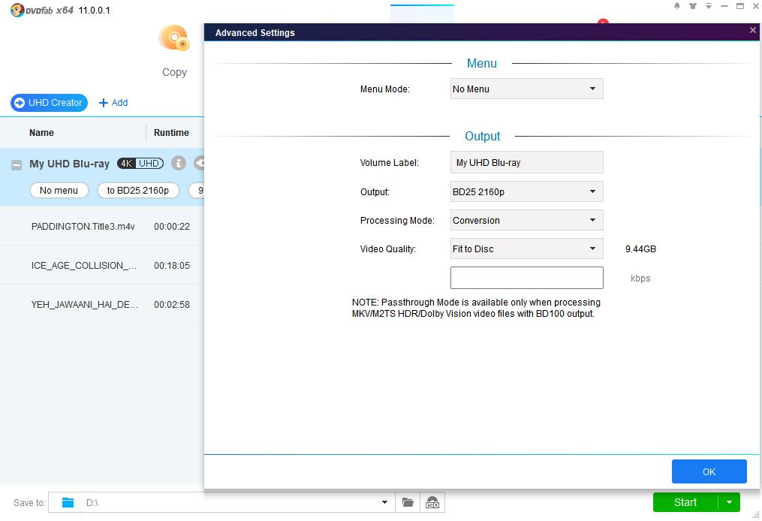Click the to BD25 2160p pill button
The height and width of the screenshot is (521, 762).
pyautogui.click(x=138, y=191)
